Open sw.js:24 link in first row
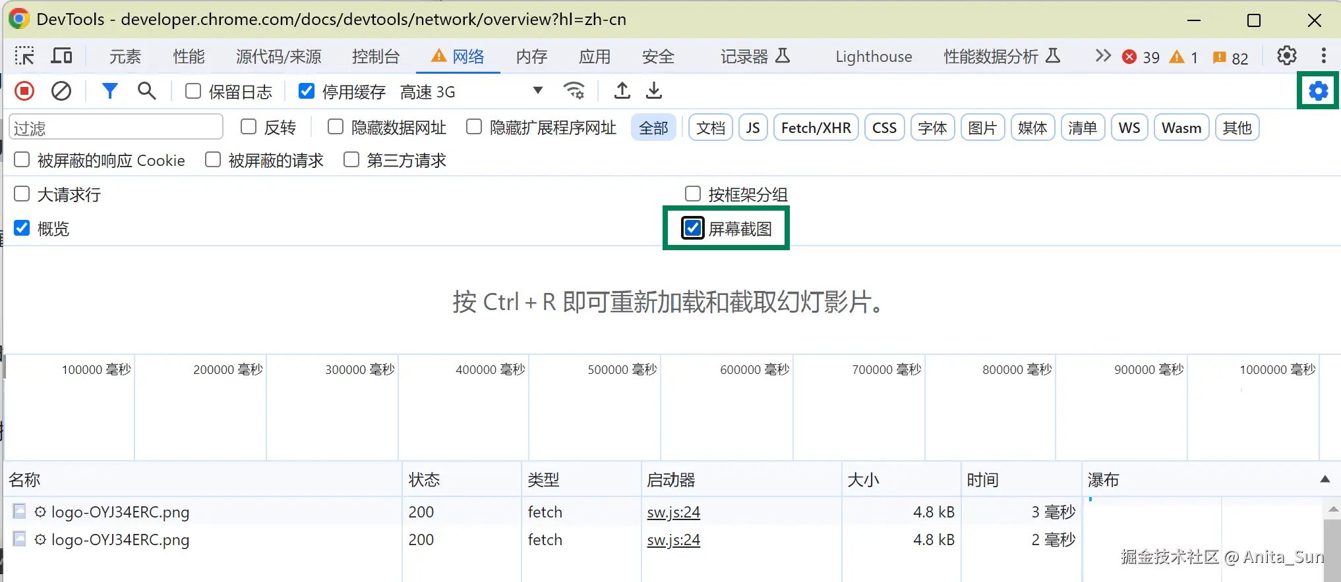This screenshot has height=582, width=1341. coord(673,512)
